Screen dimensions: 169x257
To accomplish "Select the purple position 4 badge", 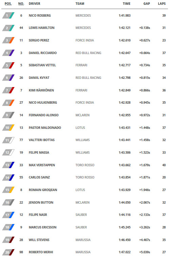I will 8,53.
